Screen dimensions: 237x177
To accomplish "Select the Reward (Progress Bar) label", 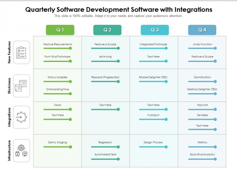I will click(105, 77).
